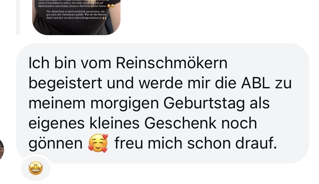Click the heart-eyes emojis in story thumbnail
The image size is (319, 184).
click(x=111, y=6)
